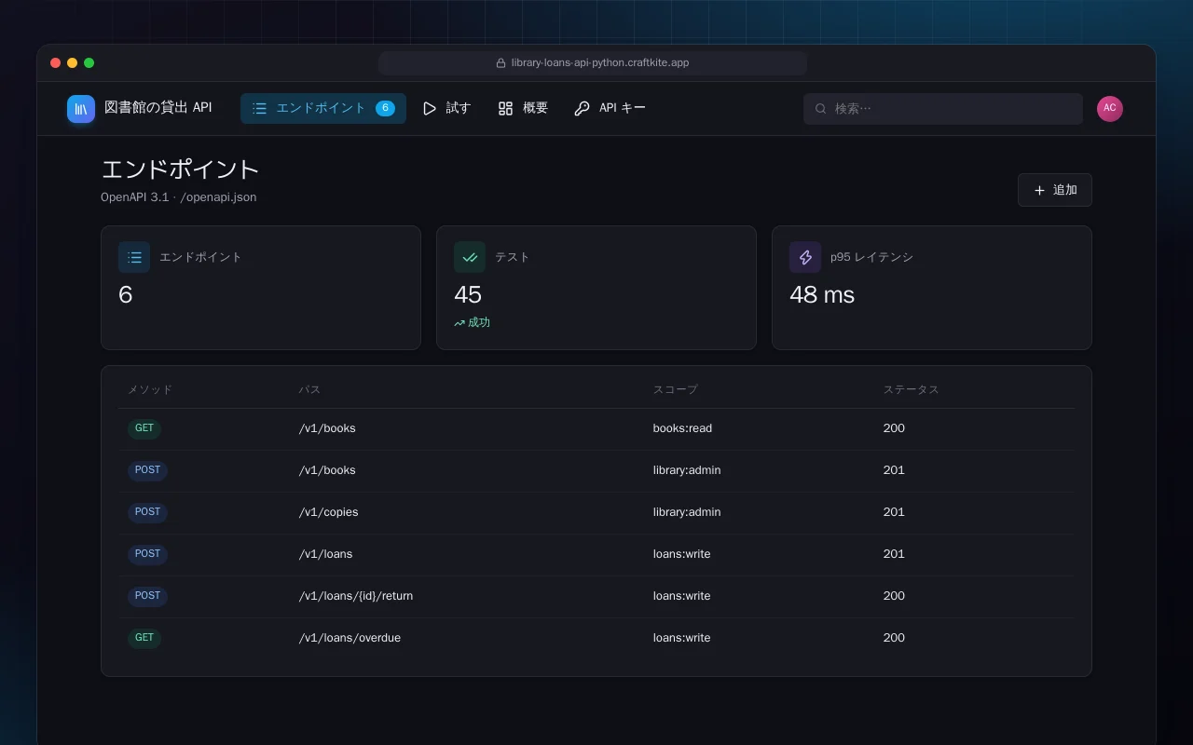Click the double-check icon on テスト card
Image resolution: width=1193 pixels, height=745 pixels.
coord(470,257)
